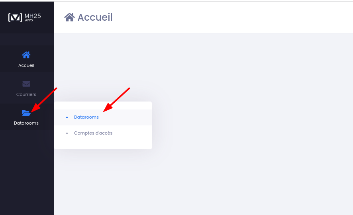Click the white header bar beside Accueil title

(225, 17)
